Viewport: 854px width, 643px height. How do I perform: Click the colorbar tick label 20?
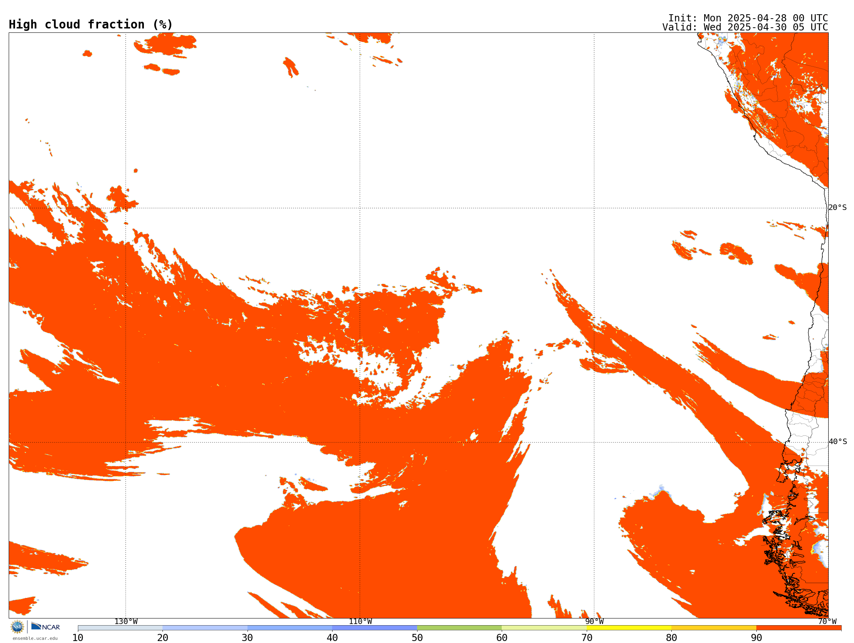pos(163,638)
